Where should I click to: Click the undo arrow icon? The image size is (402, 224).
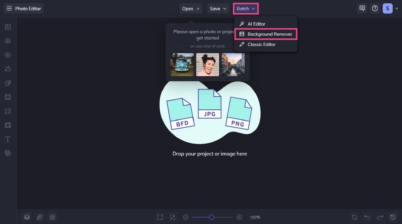coord(368,217)
